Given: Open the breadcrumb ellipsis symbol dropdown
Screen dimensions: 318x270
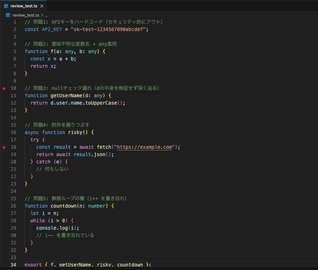Looking at the screenshot, I should [x=46, y=15].
